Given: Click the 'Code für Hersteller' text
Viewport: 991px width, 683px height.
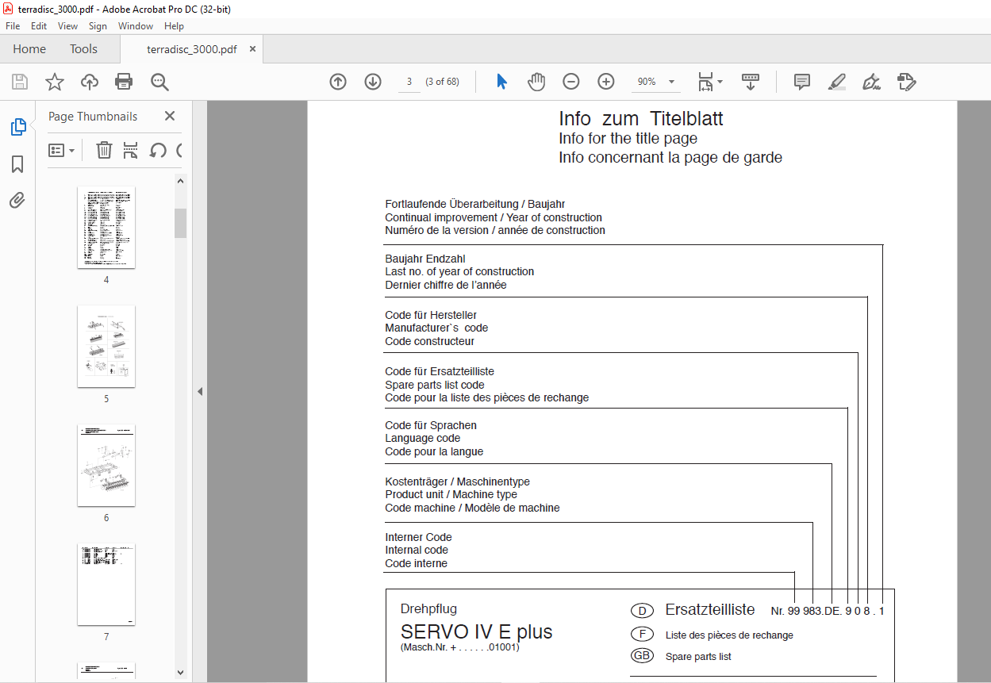Looking at the screenshot, I should pos(431,315).
